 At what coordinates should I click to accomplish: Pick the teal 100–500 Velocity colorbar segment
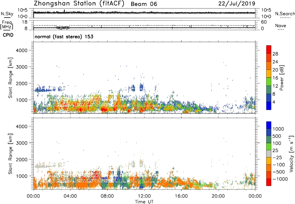pos(269,140)
